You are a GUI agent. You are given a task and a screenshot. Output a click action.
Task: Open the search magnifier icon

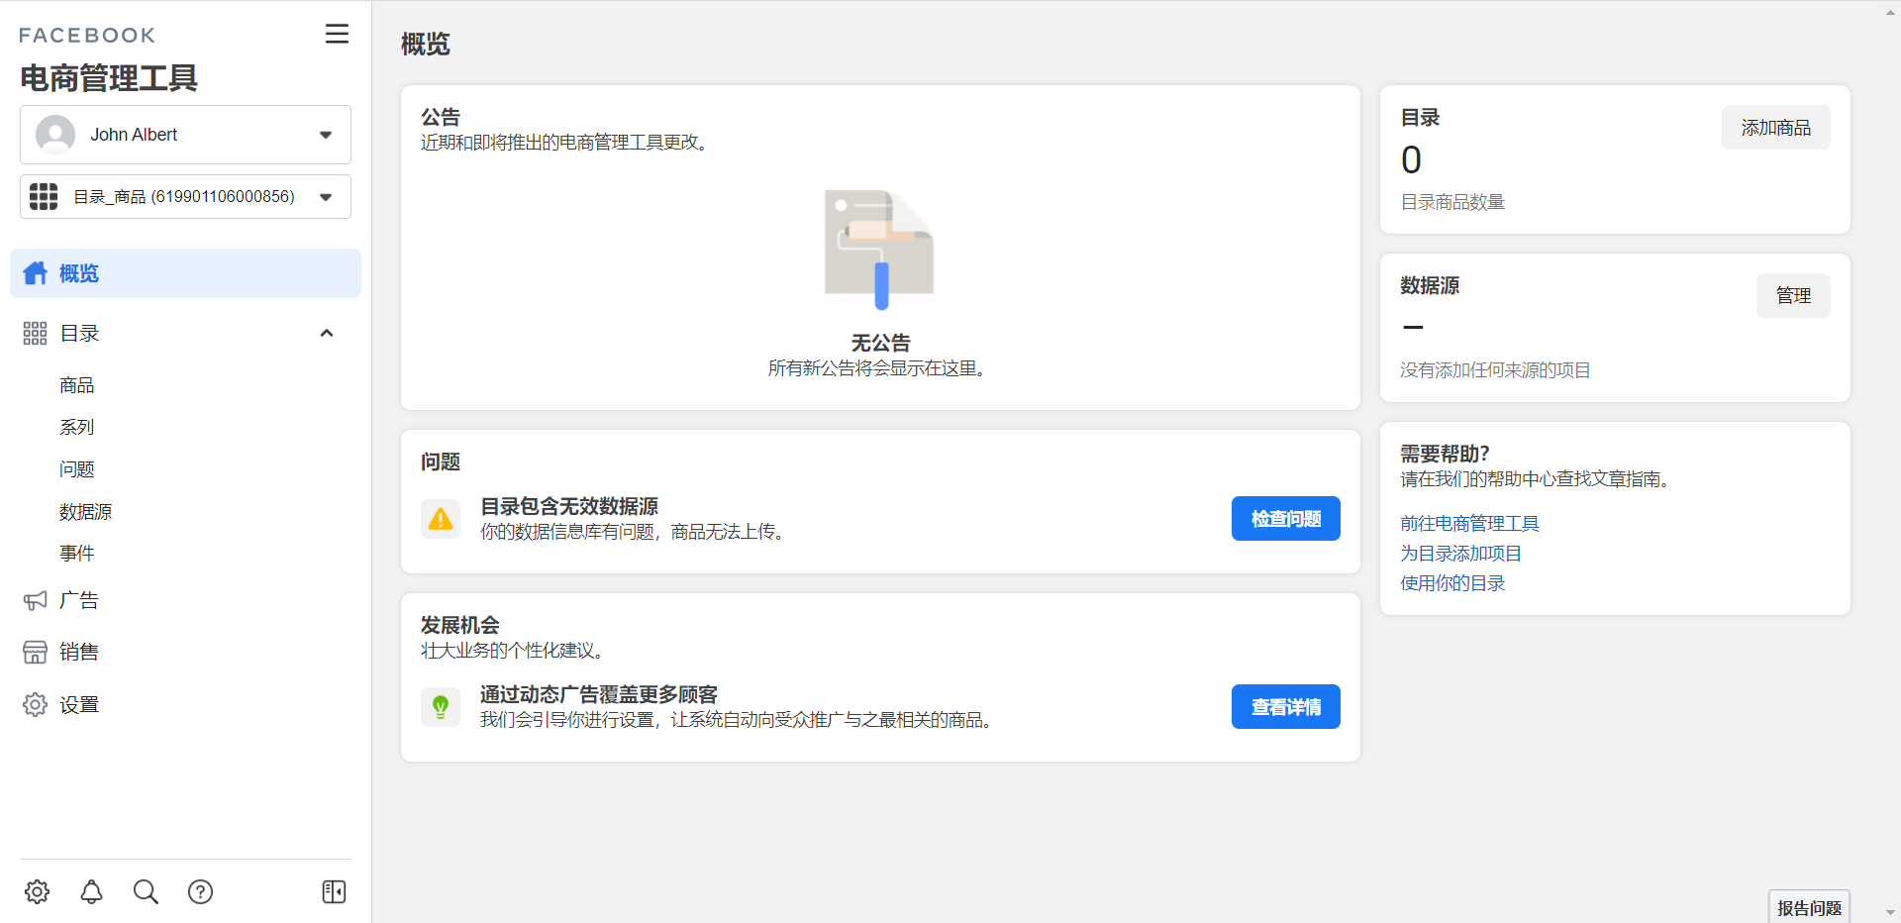[x=146, y=891]
